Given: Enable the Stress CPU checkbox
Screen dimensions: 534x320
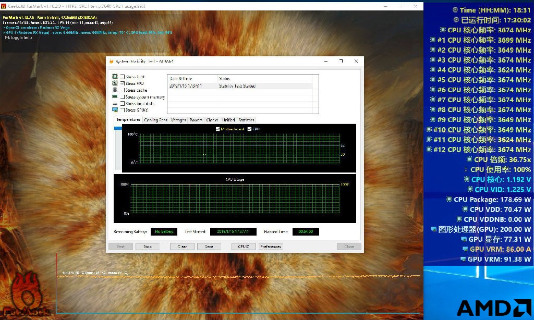Looking at the screenshot, I should click(122, 77).
